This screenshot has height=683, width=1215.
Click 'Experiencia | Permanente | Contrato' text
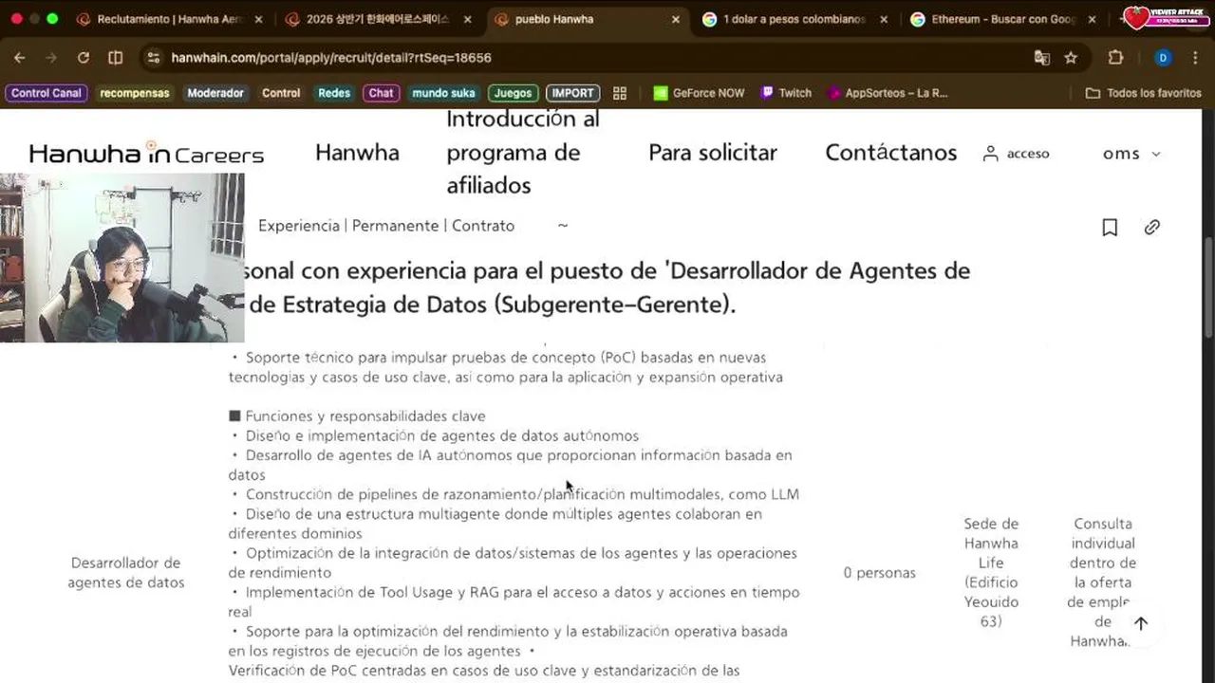point(386,226)
